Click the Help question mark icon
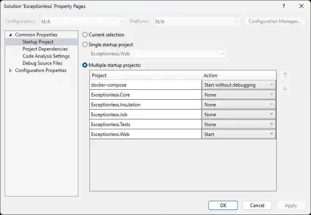This screenshot has height=215, width=311. (x=284, y=6)
